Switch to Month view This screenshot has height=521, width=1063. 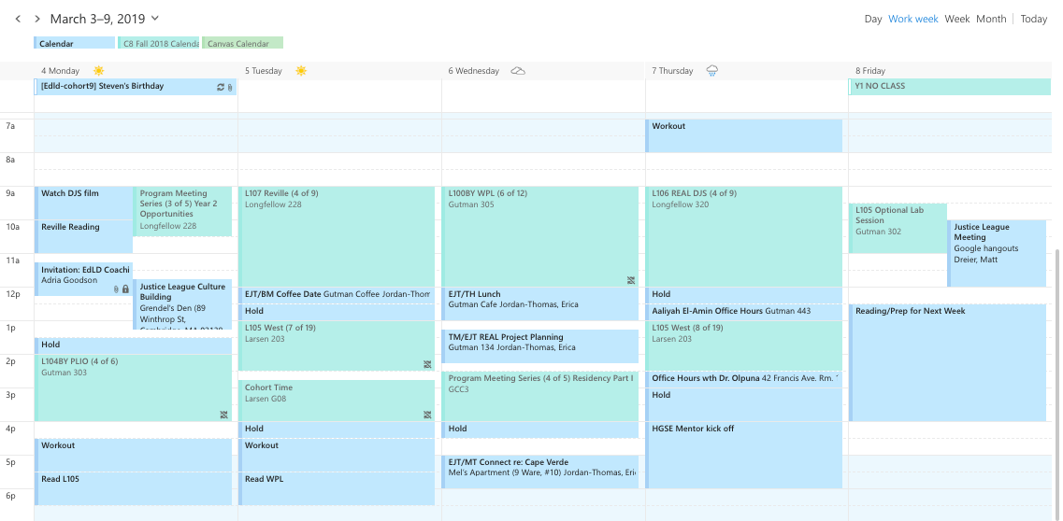[991, 19]
